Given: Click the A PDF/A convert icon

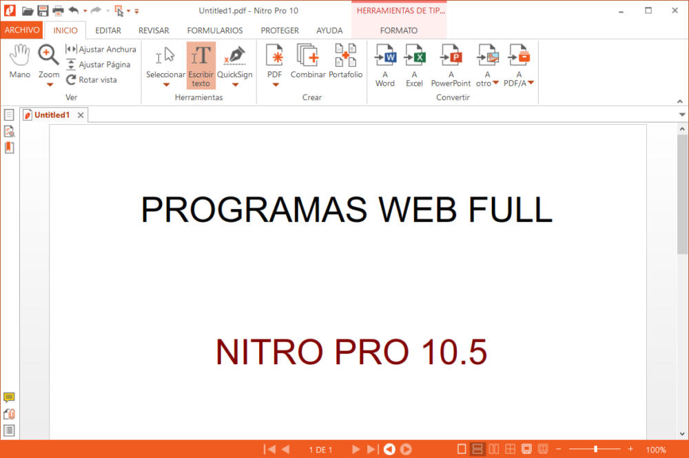Looking at the screenshot, I should click(519, 56).
